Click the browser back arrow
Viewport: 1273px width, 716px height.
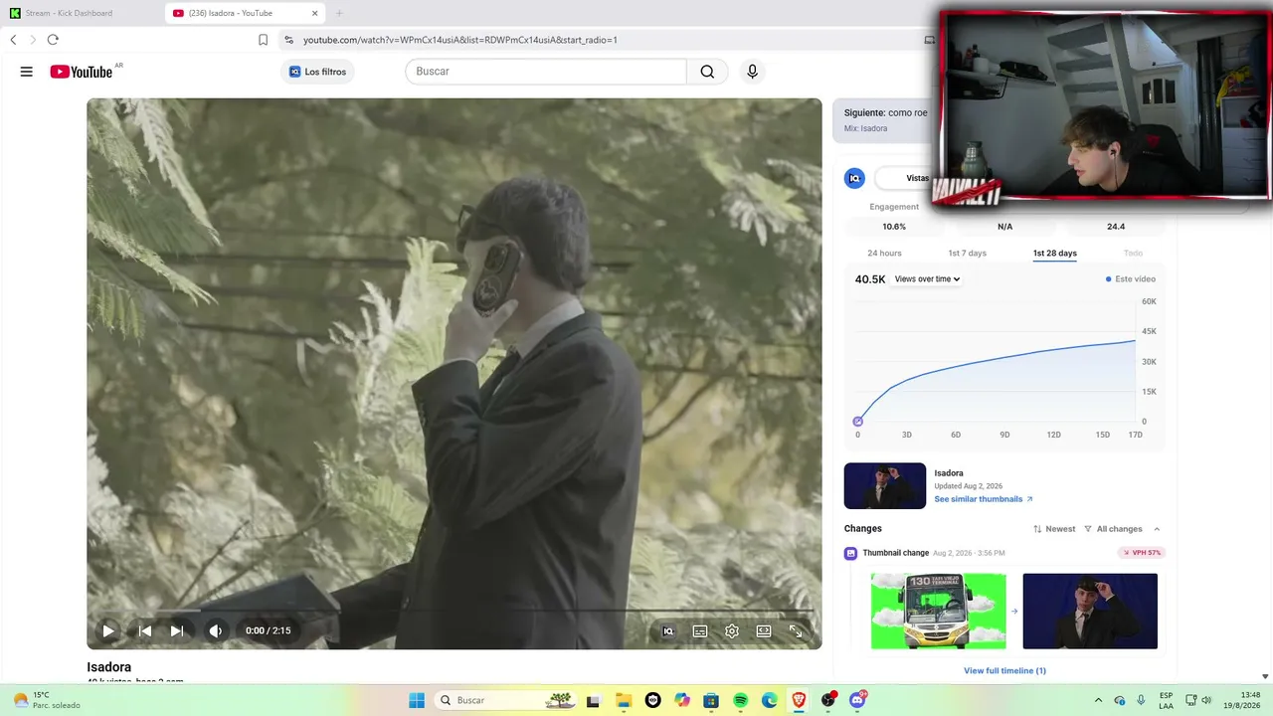pyautogui.click(x=13, y=40)
